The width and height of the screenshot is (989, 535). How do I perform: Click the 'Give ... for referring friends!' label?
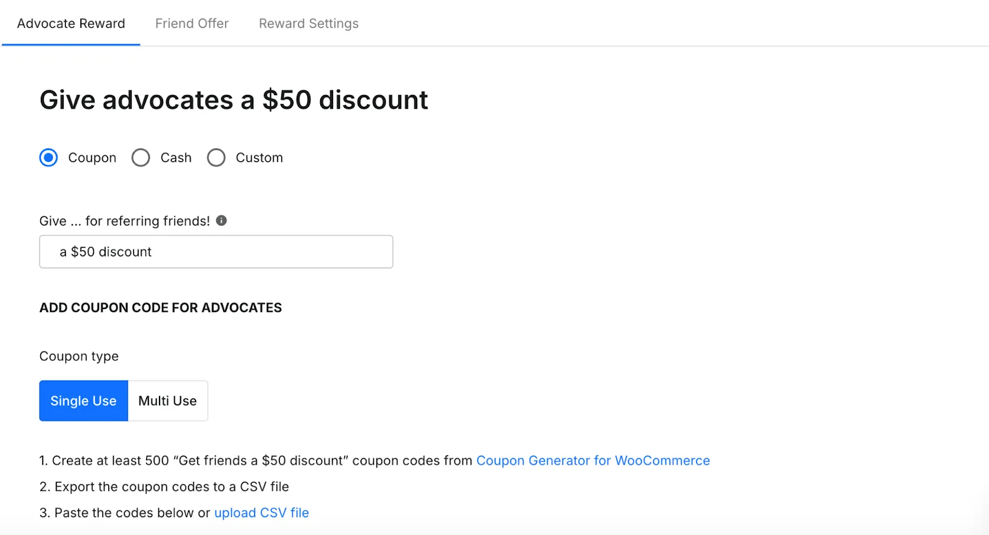(125, 221)
